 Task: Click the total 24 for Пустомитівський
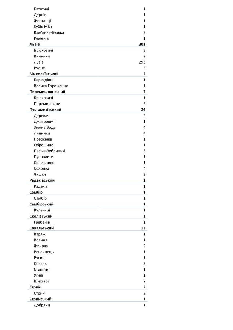coord(143,109)
